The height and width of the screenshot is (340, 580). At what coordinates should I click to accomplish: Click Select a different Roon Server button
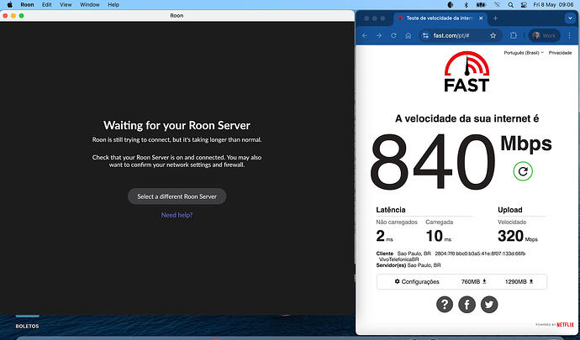pyautogui.click(x=177, y=196)
